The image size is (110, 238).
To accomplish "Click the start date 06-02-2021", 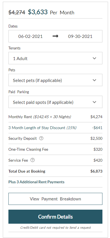I will click(x=31, y=36).
